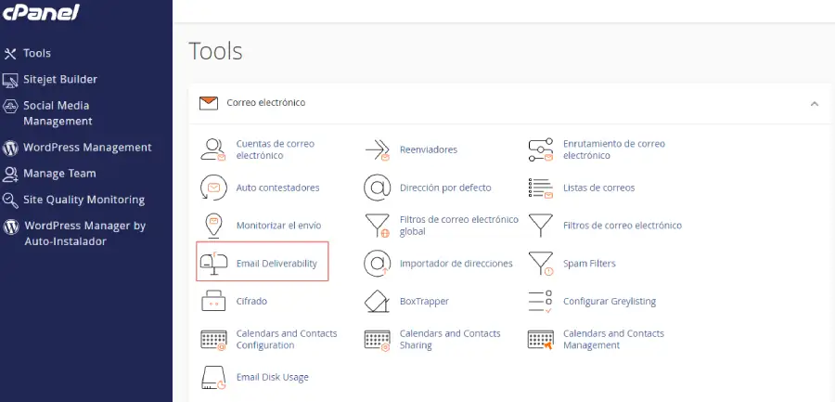Open Filtros de correo electrónico global link
This screenshot has height=402, width=835.
[x=458, y=226]
